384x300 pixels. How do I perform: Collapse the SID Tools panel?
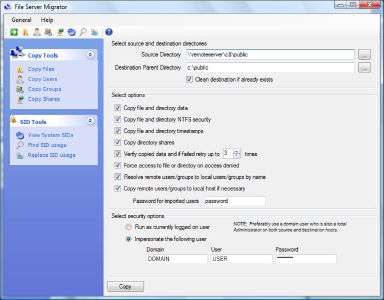tap(91, 121)
